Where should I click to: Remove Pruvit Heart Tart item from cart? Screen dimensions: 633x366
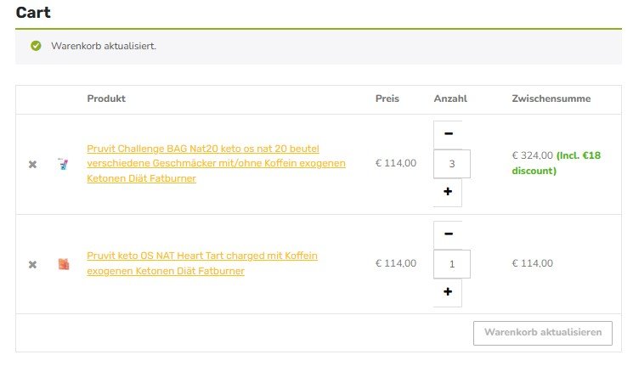pyautogui.click(x=32, y=264)
